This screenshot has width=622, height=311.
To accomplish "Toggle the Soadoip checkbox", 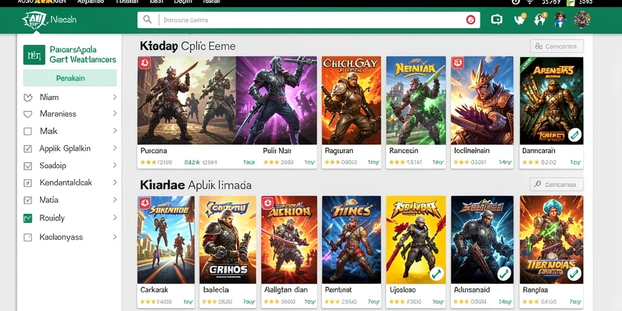I will point(28,166).
